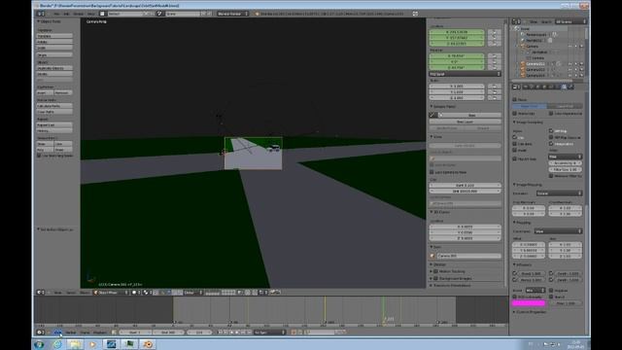Open Internet Explorer from the taskbar

(57, 344)
